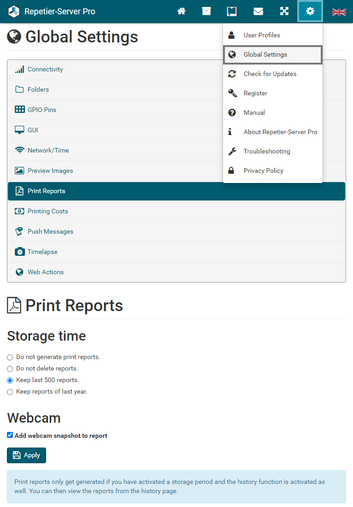The height and width of the screenshot is (507, 353).
Task: Click the Timelapse camera icon
Action: click(20, 252)
